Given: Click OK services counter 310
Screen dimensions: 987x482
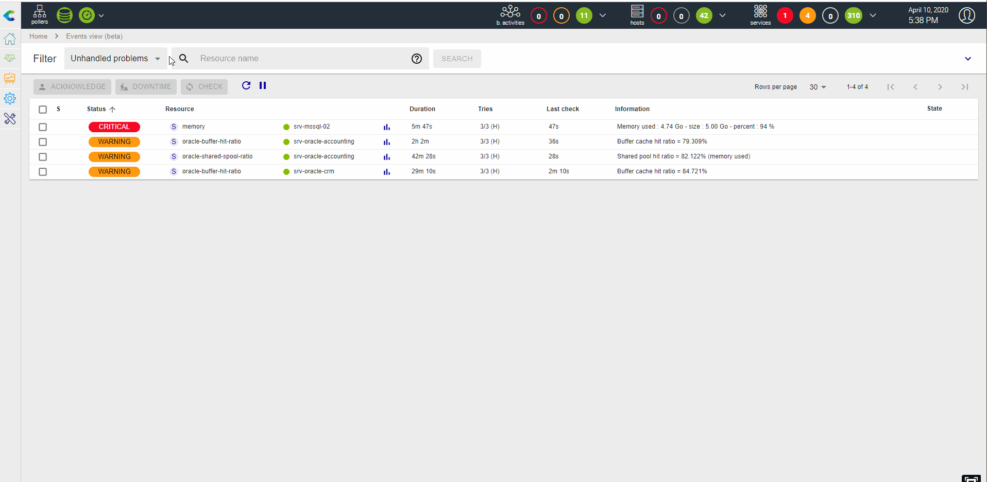Looking at the screenshot, I should tap(854, 15).
